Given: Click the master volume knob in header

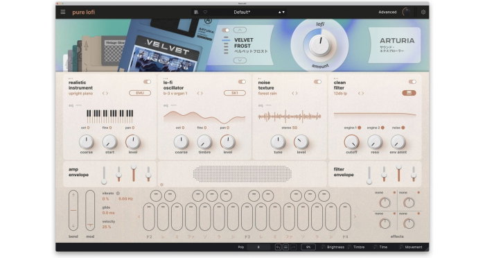Looking at the screenshot, I should [x=406, y=12].
